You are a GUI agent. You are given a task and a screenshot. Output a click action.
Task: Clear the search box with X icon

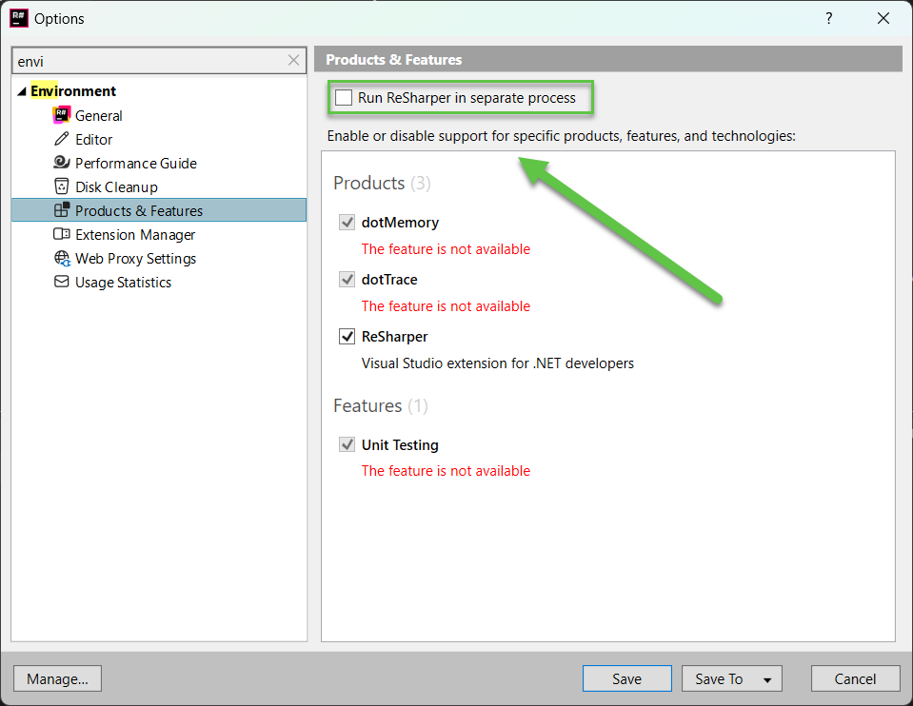click(x=293, y=60)
